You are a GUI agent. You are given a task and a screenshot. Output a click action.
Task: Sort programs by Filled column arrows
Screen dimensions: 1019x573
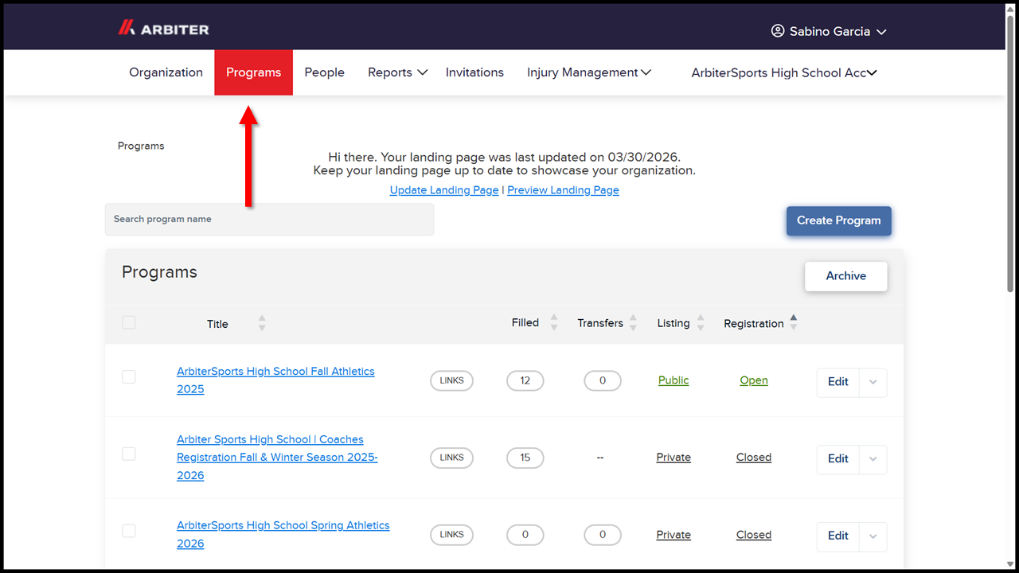pos(554,322)
